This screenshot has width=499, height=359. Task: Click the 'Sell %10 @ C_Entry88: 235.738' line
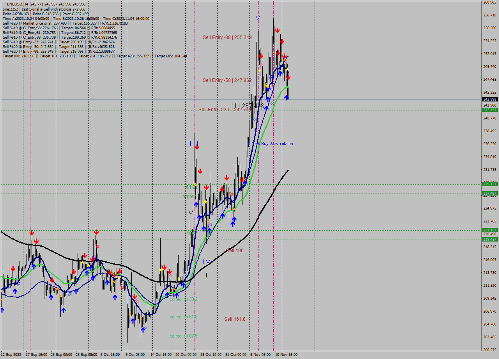[x=59, y=37]
